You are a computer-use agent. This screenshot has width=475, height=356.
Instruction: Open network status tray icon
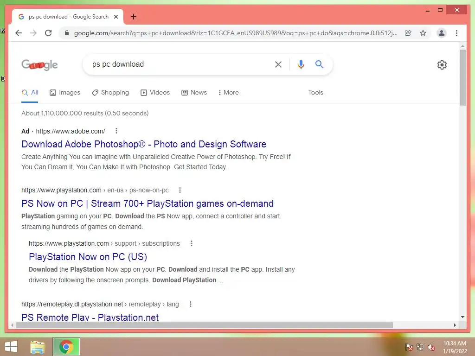coord(420,347)
